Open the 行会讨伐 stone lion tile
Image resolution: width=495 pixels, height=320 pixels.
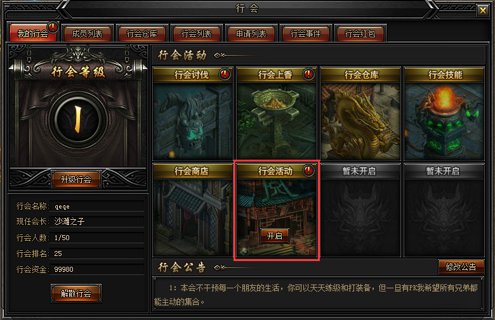(193, 113)
